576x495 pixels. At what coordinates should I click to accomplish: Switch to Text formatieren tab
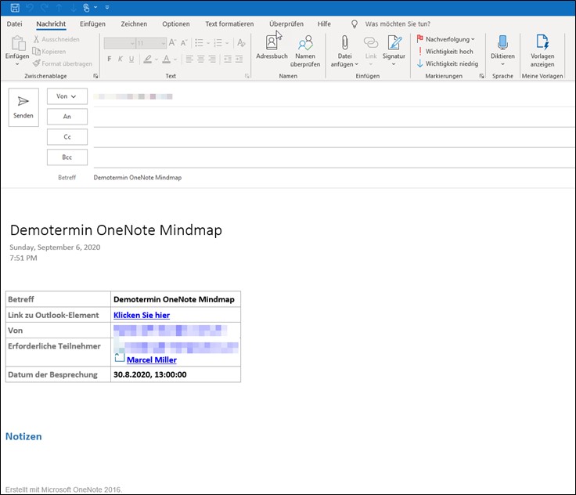pyautogui.click(x=229, y=24)
